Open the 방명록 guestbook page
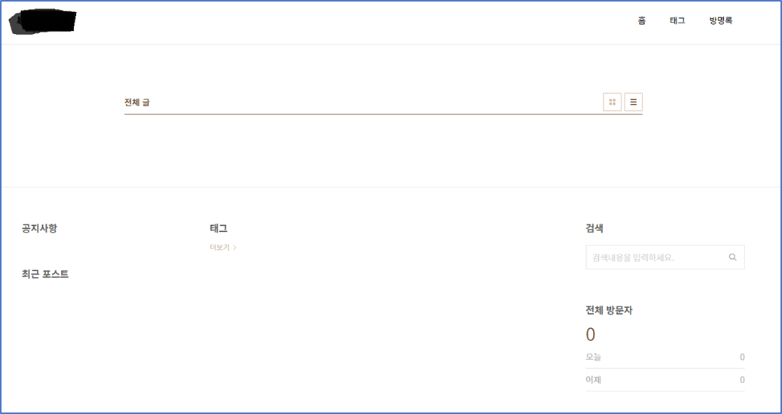This screenshot has width=782, height=414. click(x=721, y=21)
